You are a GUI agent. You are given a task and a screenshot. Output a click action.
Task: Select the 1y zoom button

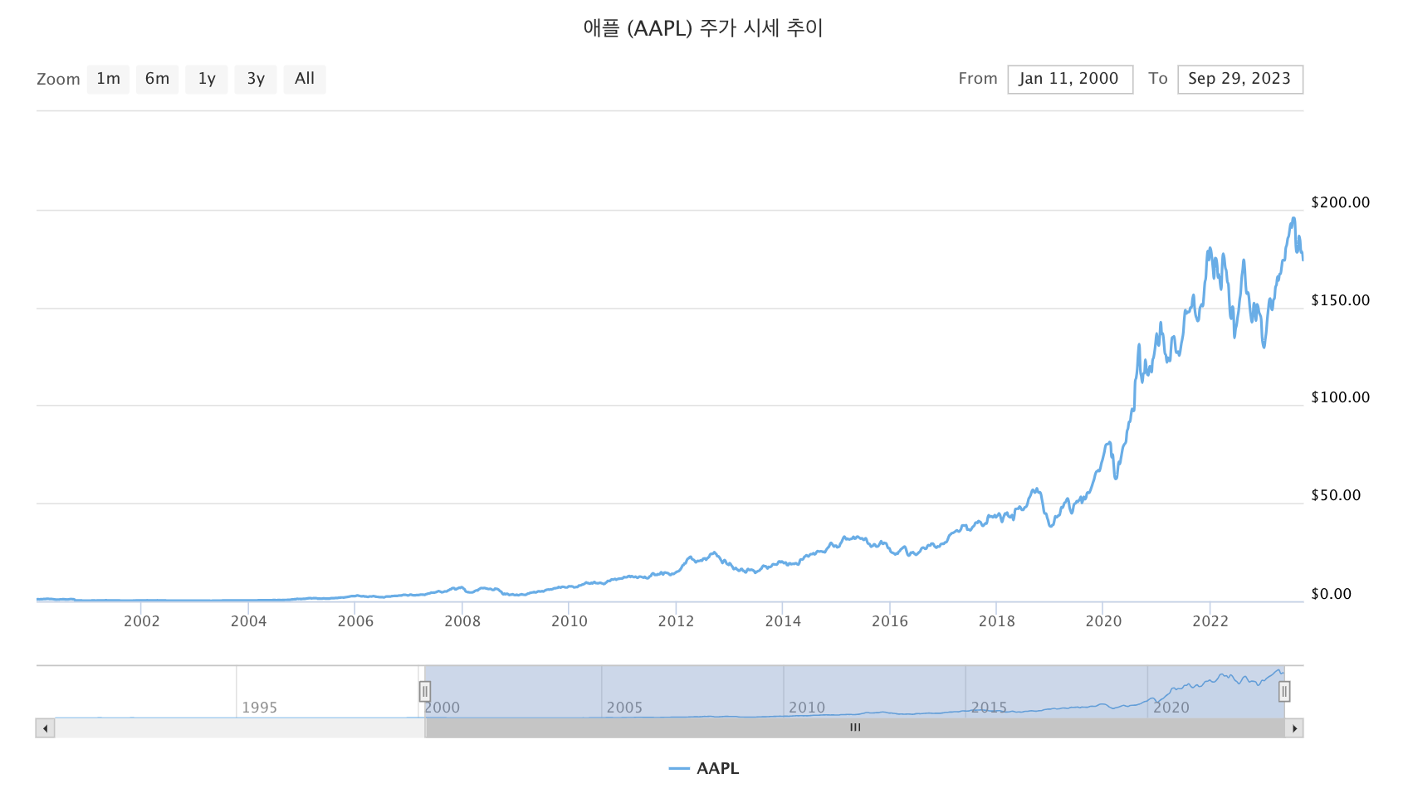[207, 79]
